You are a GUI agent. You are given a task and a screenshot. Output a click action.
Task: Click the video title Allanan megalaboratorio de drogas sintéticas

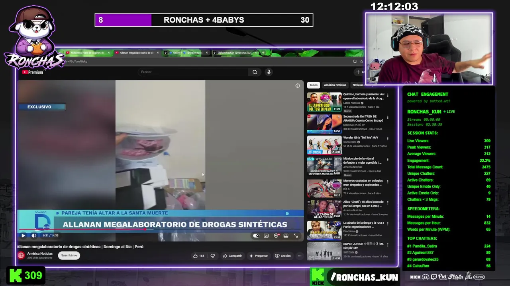80,247
